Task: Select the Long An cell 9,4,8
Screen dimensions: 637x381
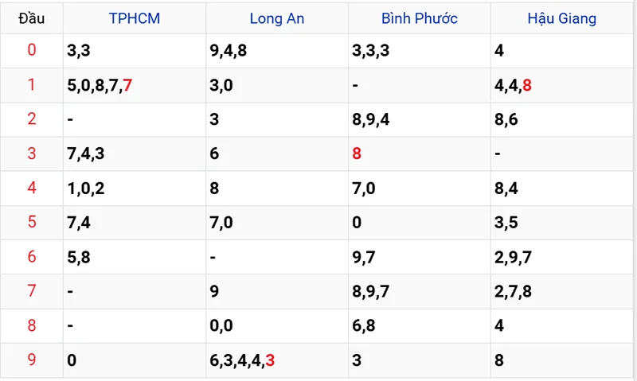Action: pyautogui.click(x=228, y=51)
